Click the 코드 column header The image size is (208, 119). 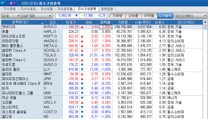point(53,22)
